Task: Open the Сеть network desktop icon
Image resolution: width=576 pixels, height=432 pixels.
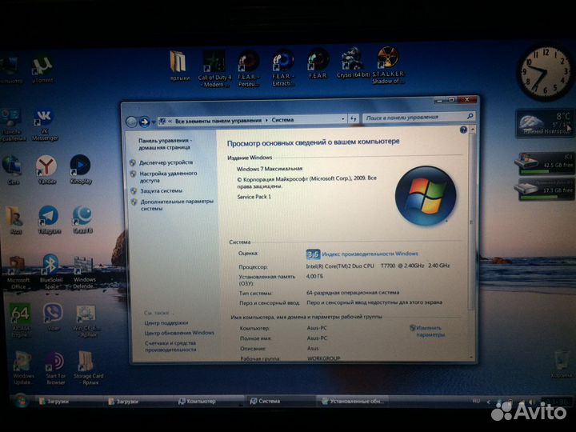Action: 13,170
